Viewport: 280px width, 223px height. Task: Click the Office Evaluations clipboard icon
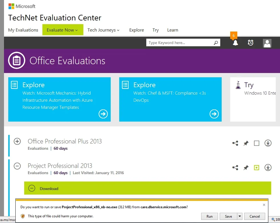tap(17, 61)
